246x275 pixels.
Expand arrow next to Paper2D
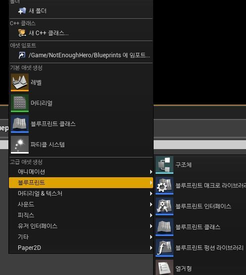[x=151, y=248]
